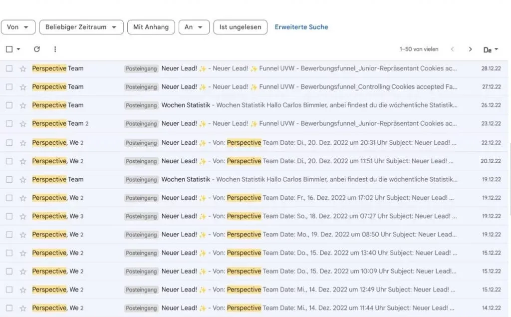Star the email dated 27.12.22
511x317 pixels.
click(23, 87)
